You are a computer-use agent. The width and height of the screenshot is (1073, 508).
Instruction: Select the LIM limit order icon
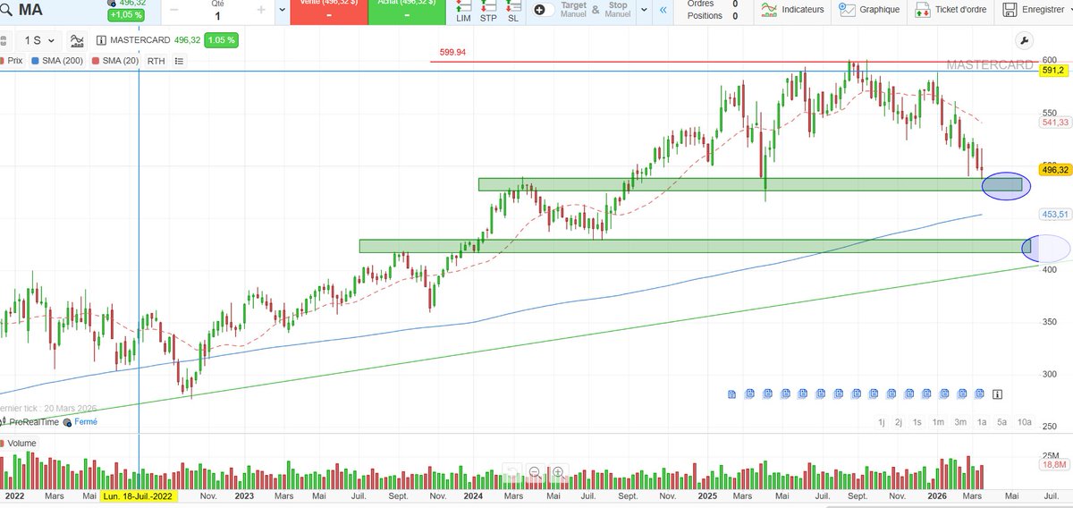[x=463, y=12]
